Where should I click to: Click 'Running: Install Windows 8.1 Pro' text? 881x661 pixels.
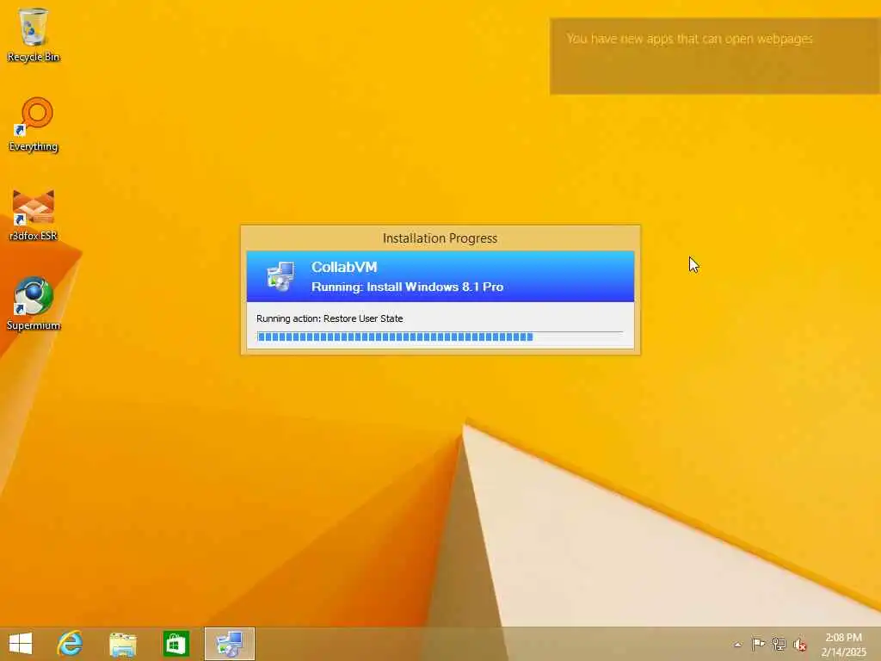pos(407,287)
